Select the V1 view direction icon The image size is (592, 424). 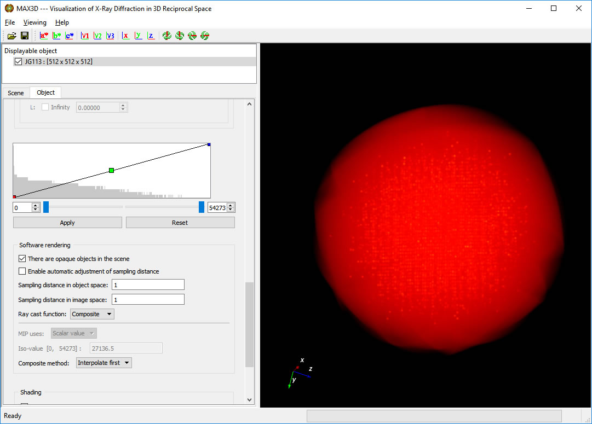(85, 36)
